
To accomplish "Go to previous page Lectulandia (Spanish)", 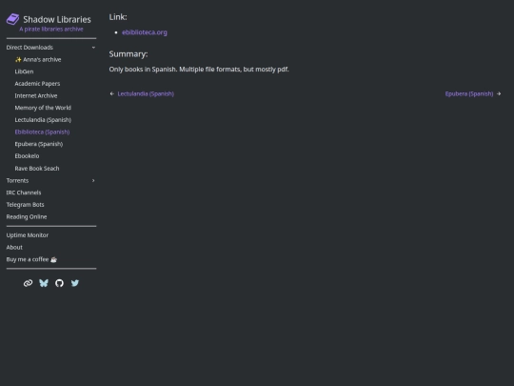I will click(x=146, y=93).
